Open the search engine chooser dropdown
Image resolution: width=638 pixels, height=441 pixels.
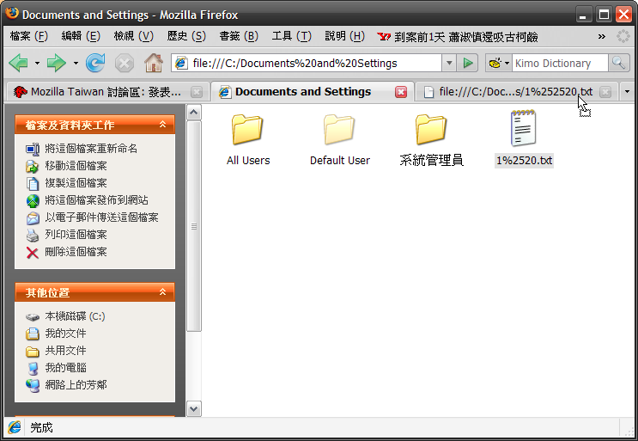pos(507,63)
